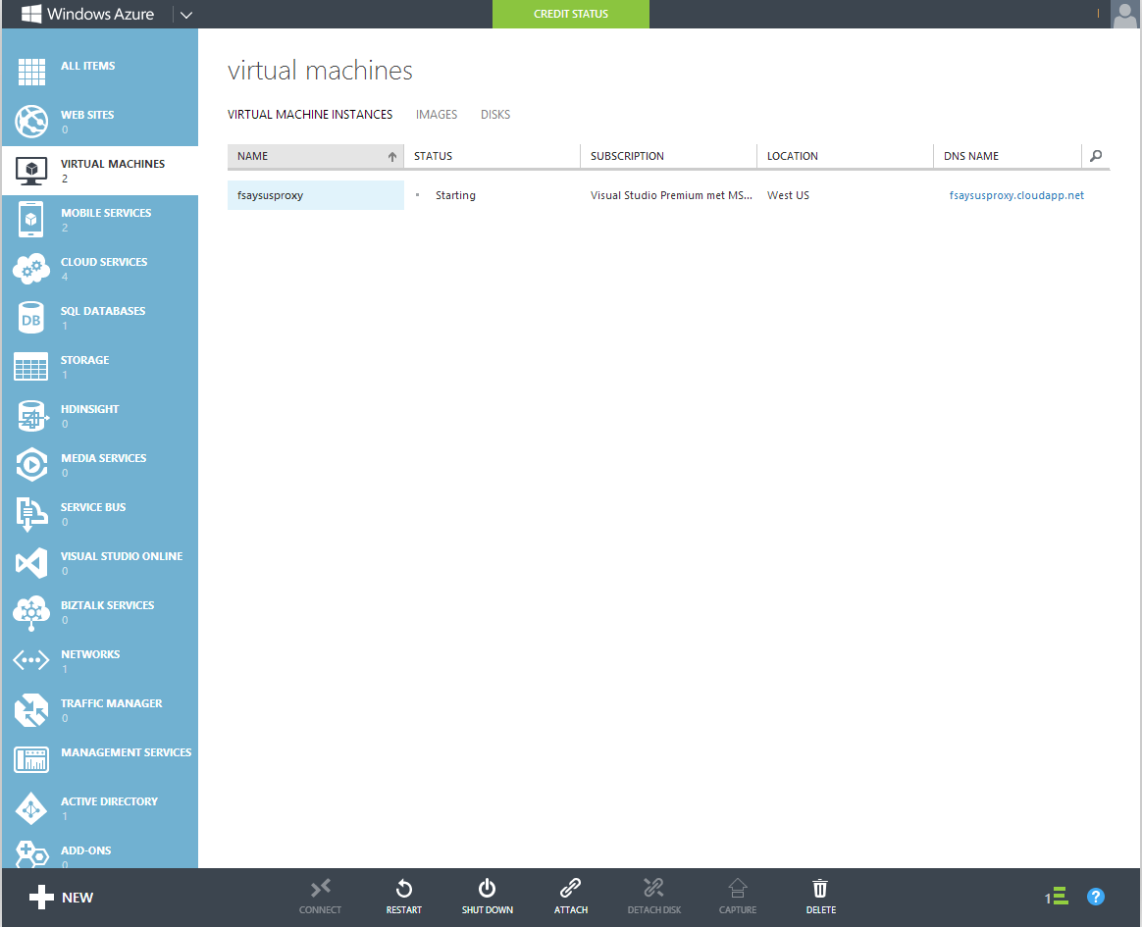This screenshot has width=1142, height=927.
Task: Click the Active Directory label
Action: coord(109,801)
